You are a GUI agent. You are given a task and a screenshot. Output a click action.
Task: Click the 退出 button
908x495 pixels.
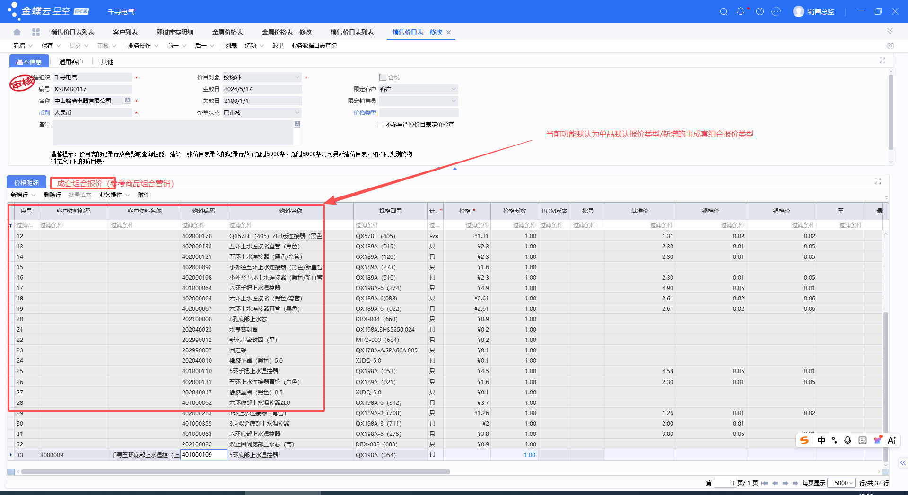[x=278, y=46]
